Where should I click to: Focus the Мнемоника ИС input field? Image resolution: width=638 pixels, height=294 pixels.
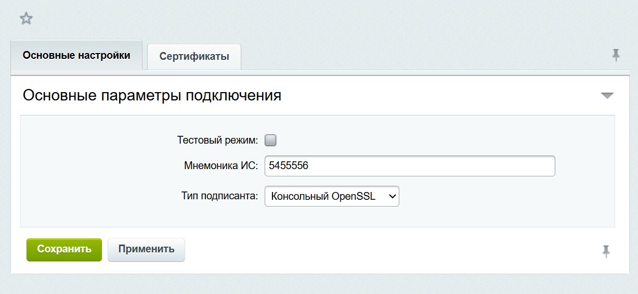[x=410, y=166]
